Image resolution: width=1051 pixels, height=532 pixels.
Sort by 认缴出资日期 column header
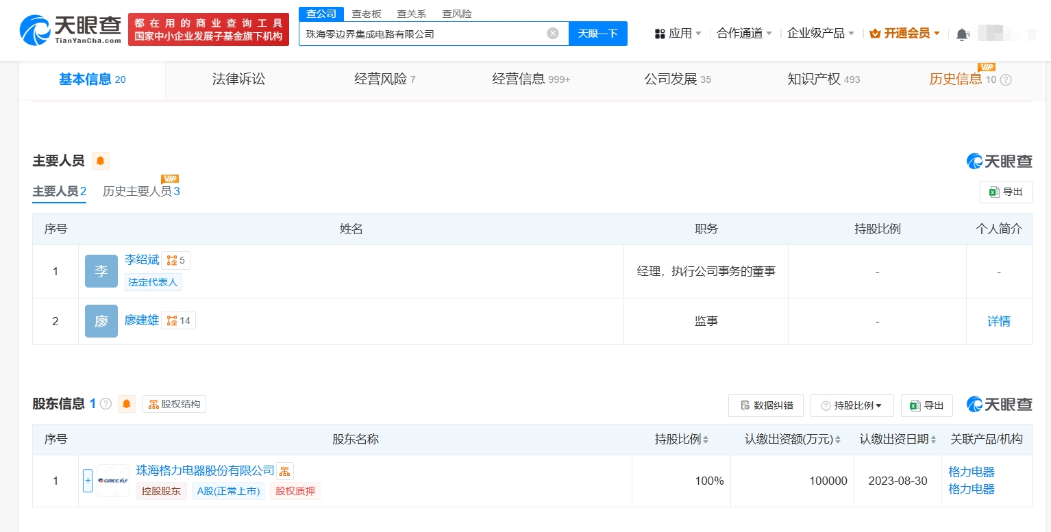point(933,440)
